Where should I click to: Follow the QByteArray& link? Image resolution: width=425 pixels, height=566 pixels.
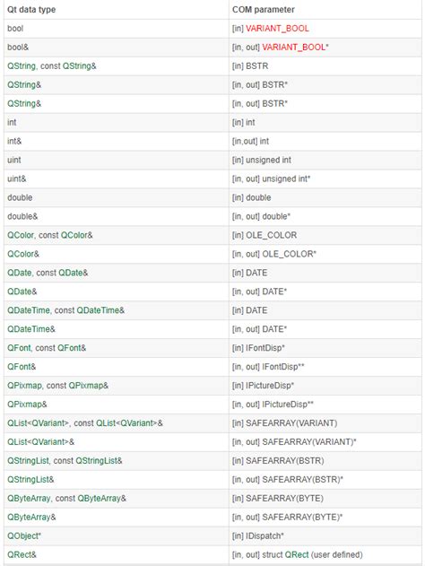(31, 518)
